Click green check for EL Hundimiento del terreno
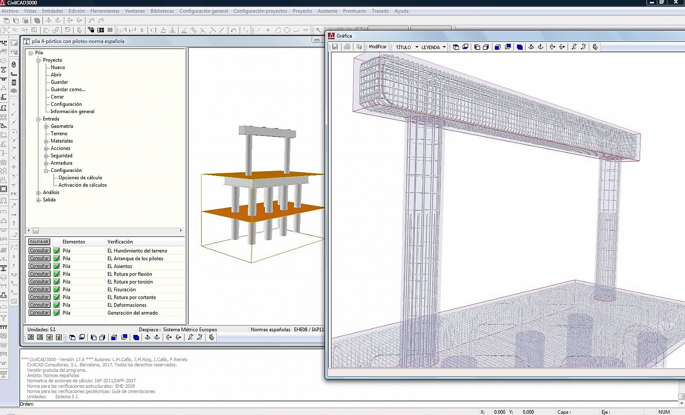685x415 pixels. 57,250
